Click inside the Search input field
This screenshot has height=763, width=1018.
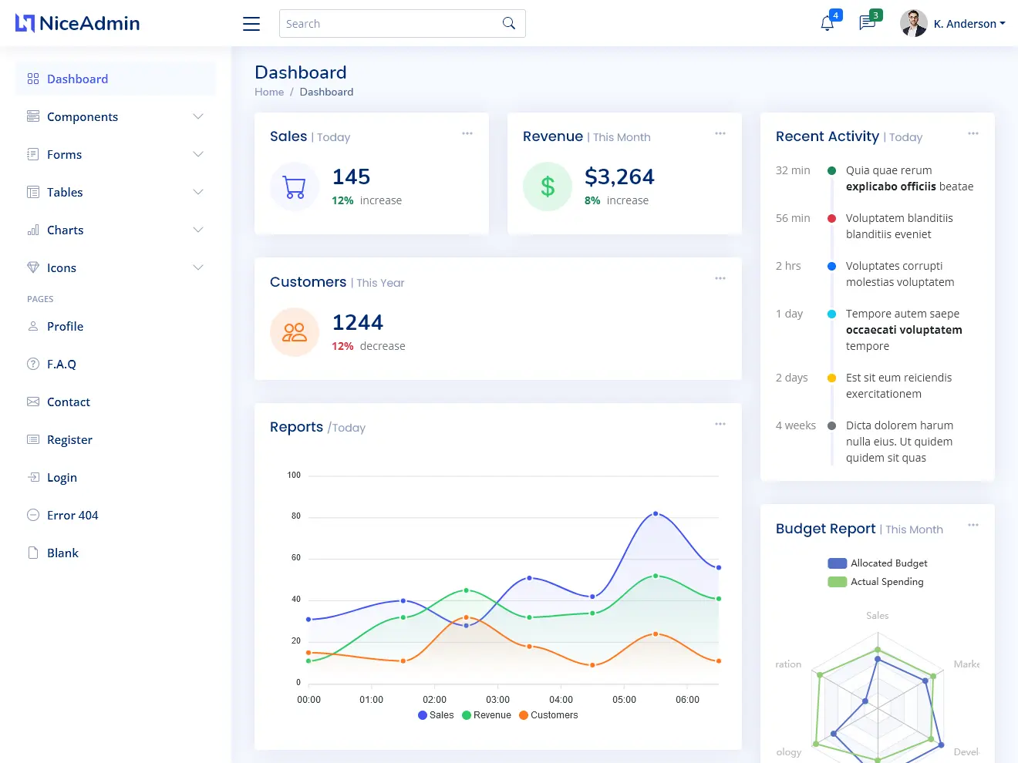pos(386,23)
